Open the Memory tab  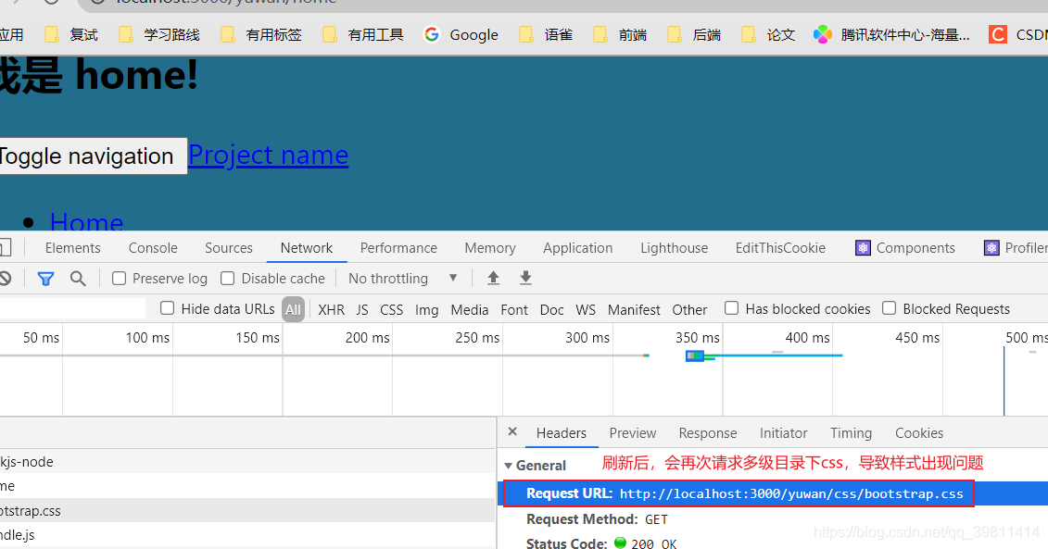(490, 248)
